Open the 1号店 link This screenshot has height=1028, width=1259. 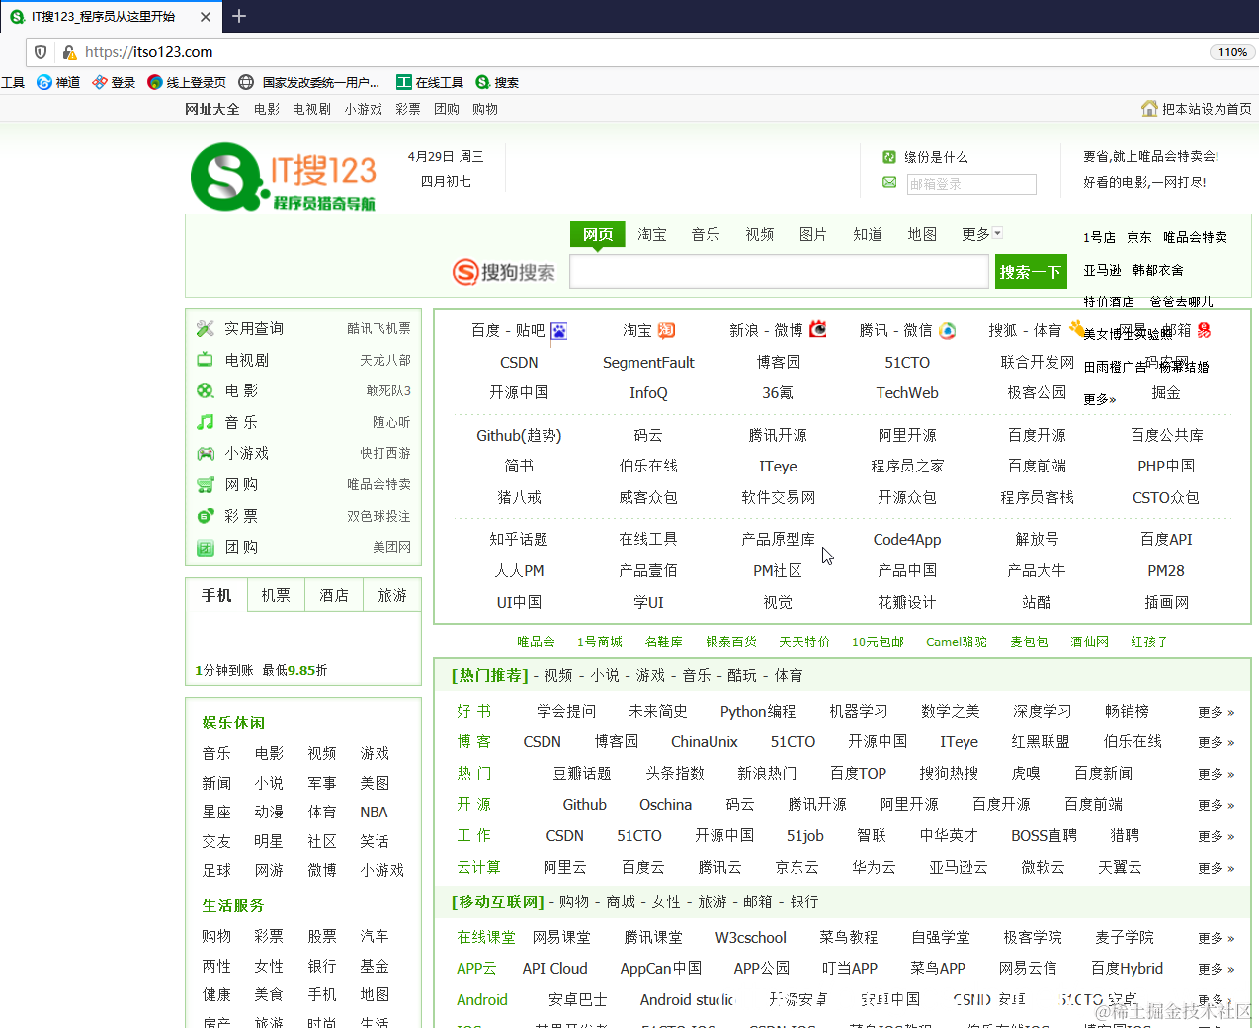(x=1099, y=237)
